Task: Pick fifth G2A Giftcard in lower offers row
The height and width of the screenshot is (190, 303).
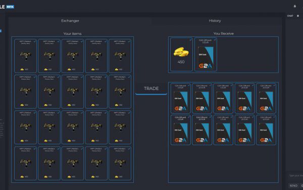Action: click(266, 130)
